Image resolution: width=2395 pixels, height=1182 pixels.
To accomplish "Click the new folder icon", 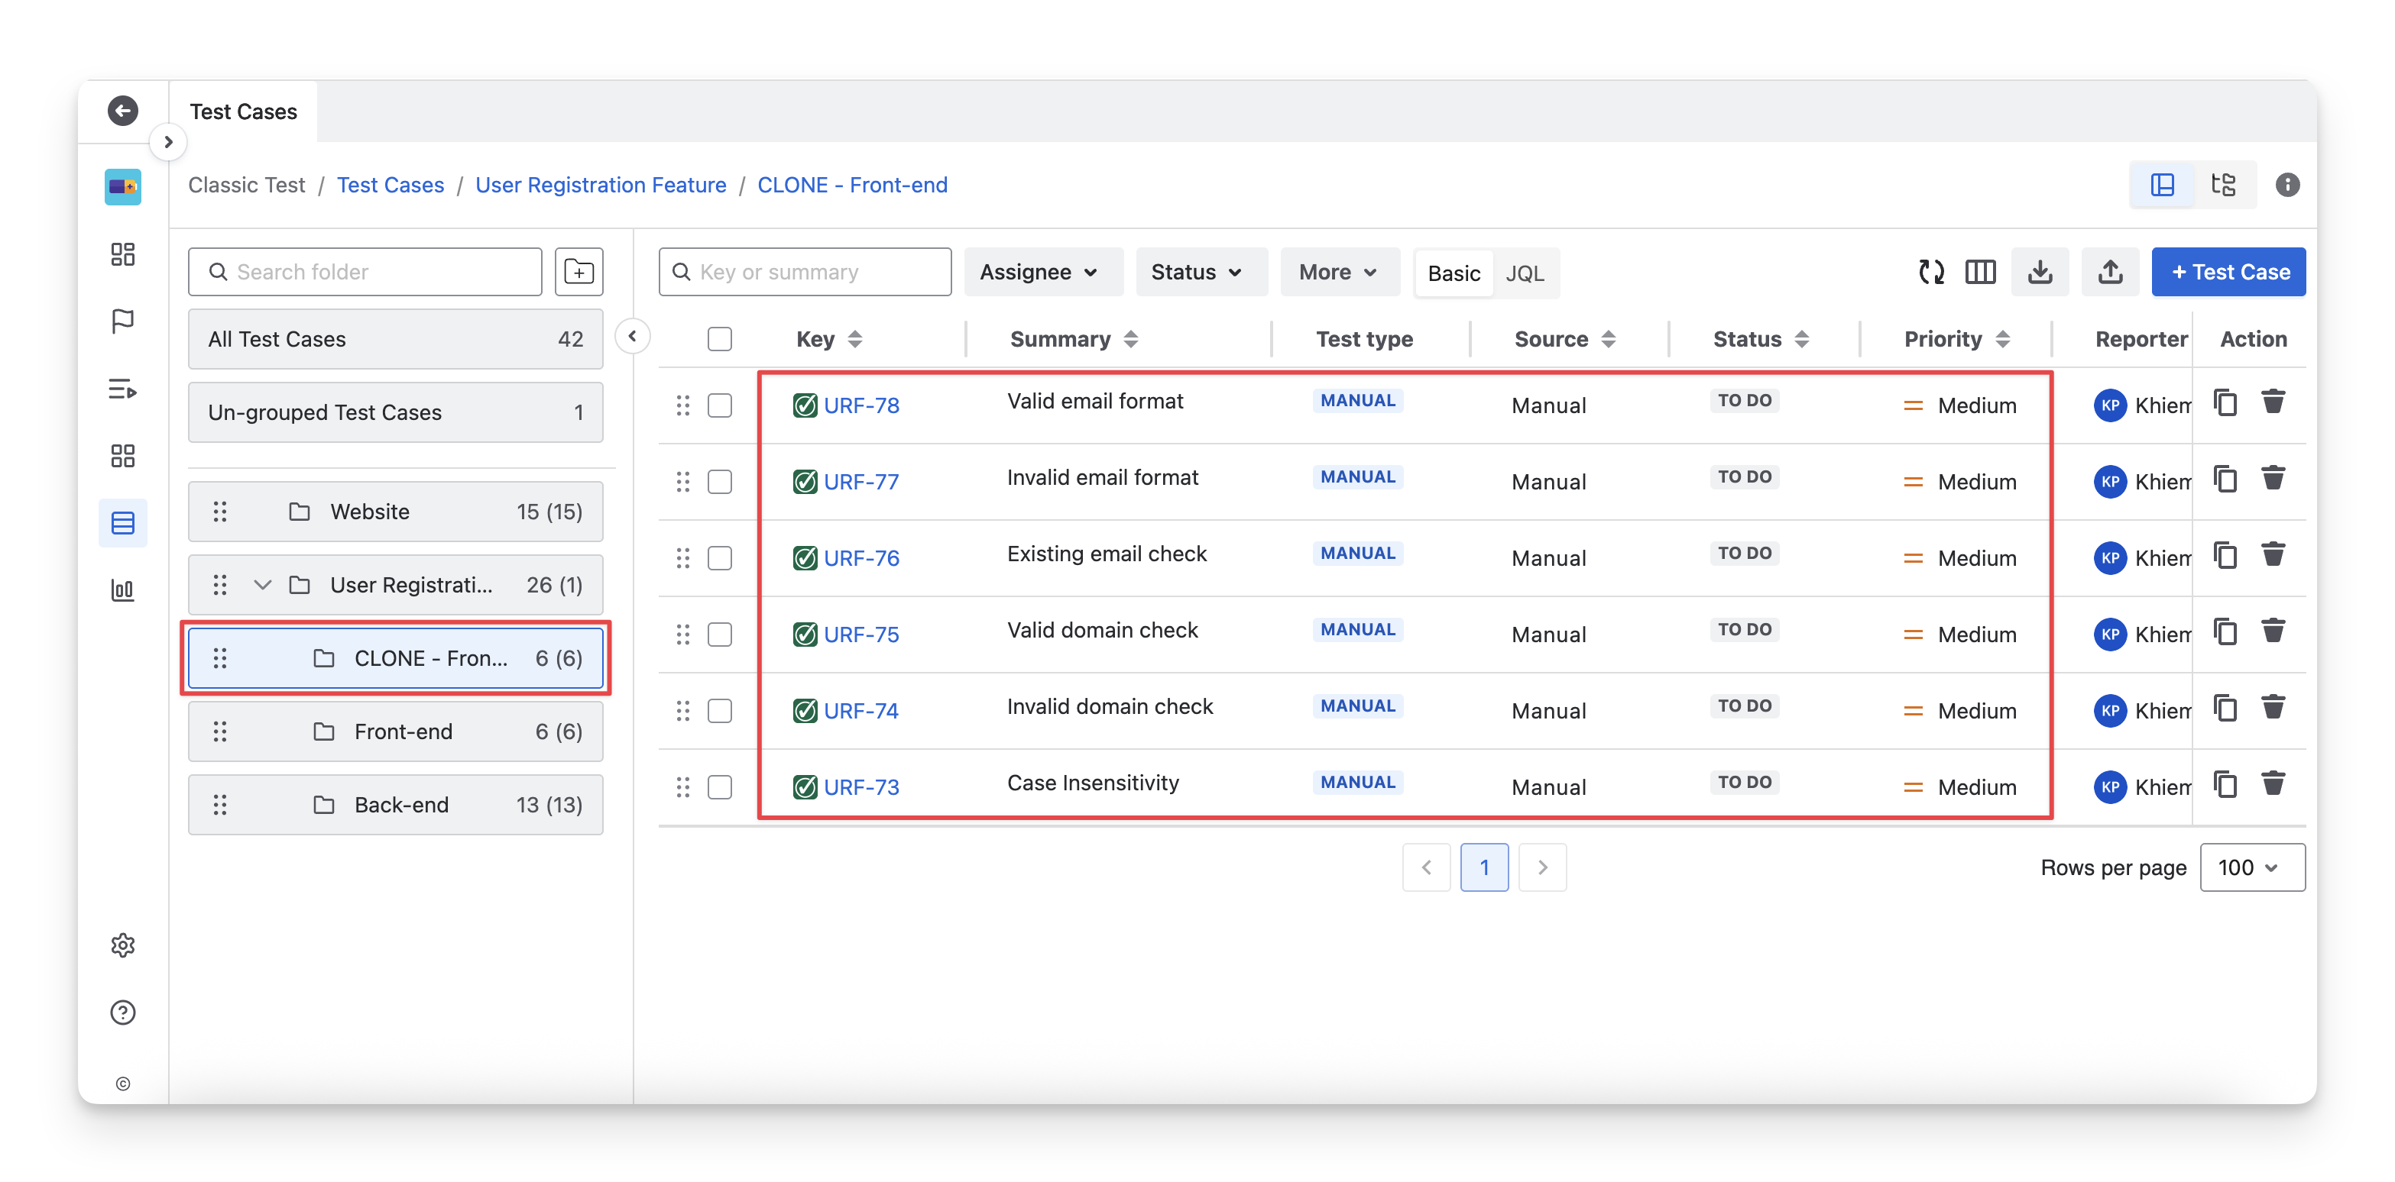I will point(578,271).
